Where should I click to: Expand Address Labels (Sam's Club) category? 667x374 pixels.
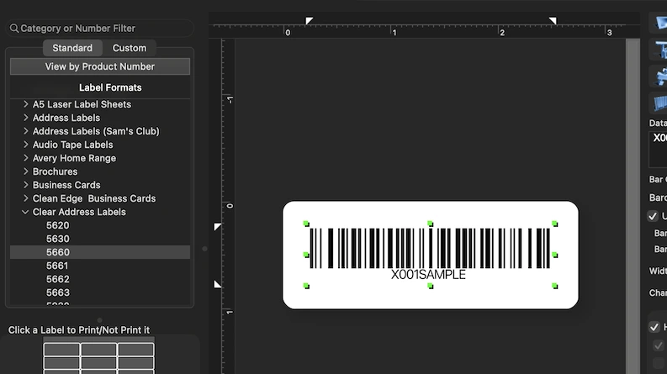(x=25, y=131)
